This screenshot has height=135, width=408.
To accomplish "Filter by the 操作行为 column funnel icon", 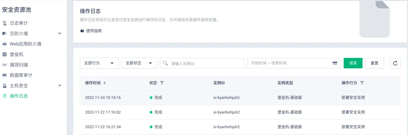I will point(362,83).
